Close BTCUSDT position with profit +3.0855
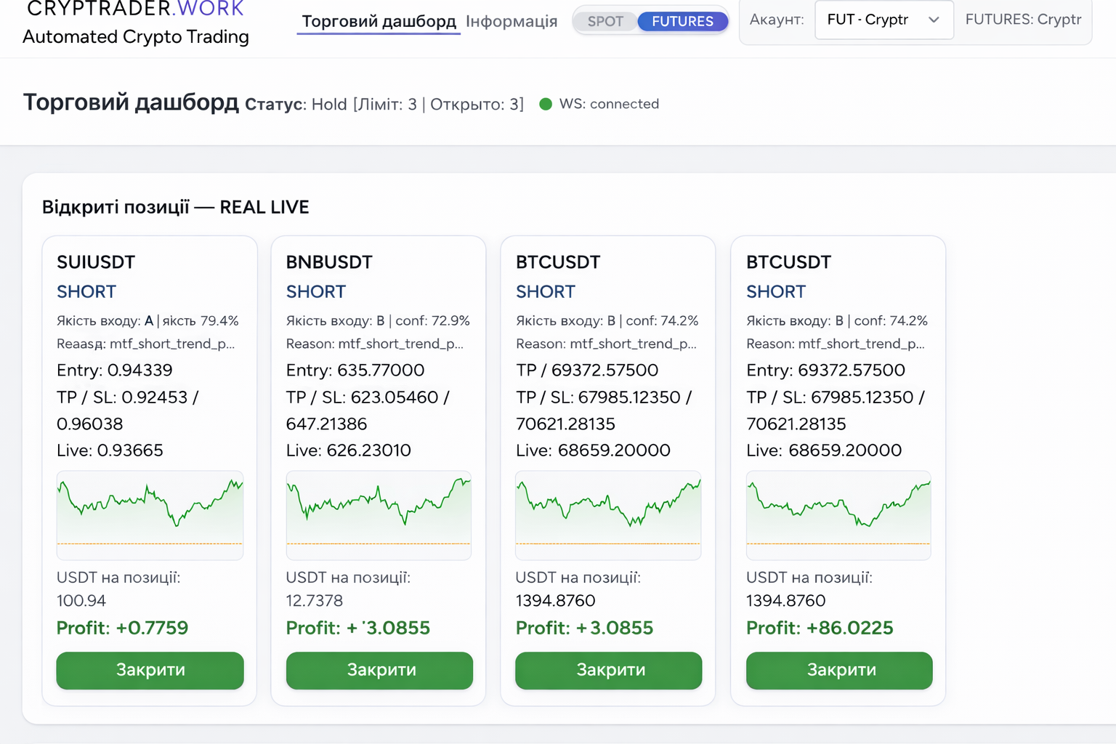This screenshot has width=1116, height=744. point(609,670)
